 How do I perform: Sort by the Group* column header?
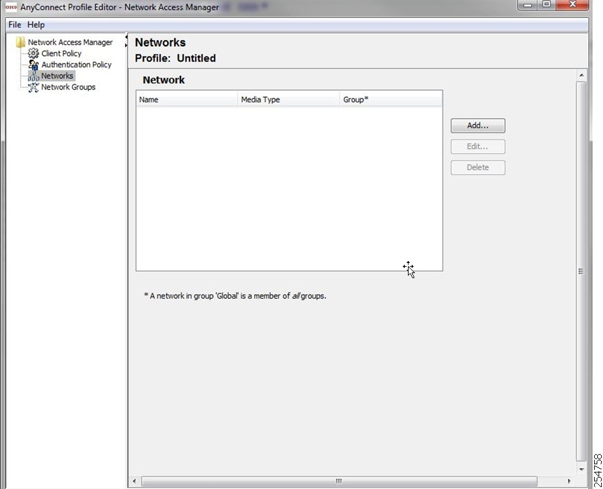point(391,100)
